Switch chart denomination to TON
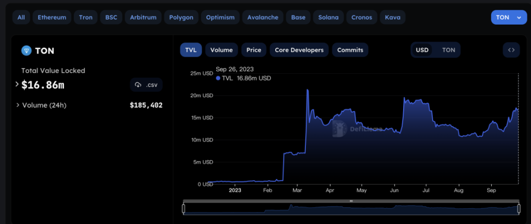 point(449,50)
